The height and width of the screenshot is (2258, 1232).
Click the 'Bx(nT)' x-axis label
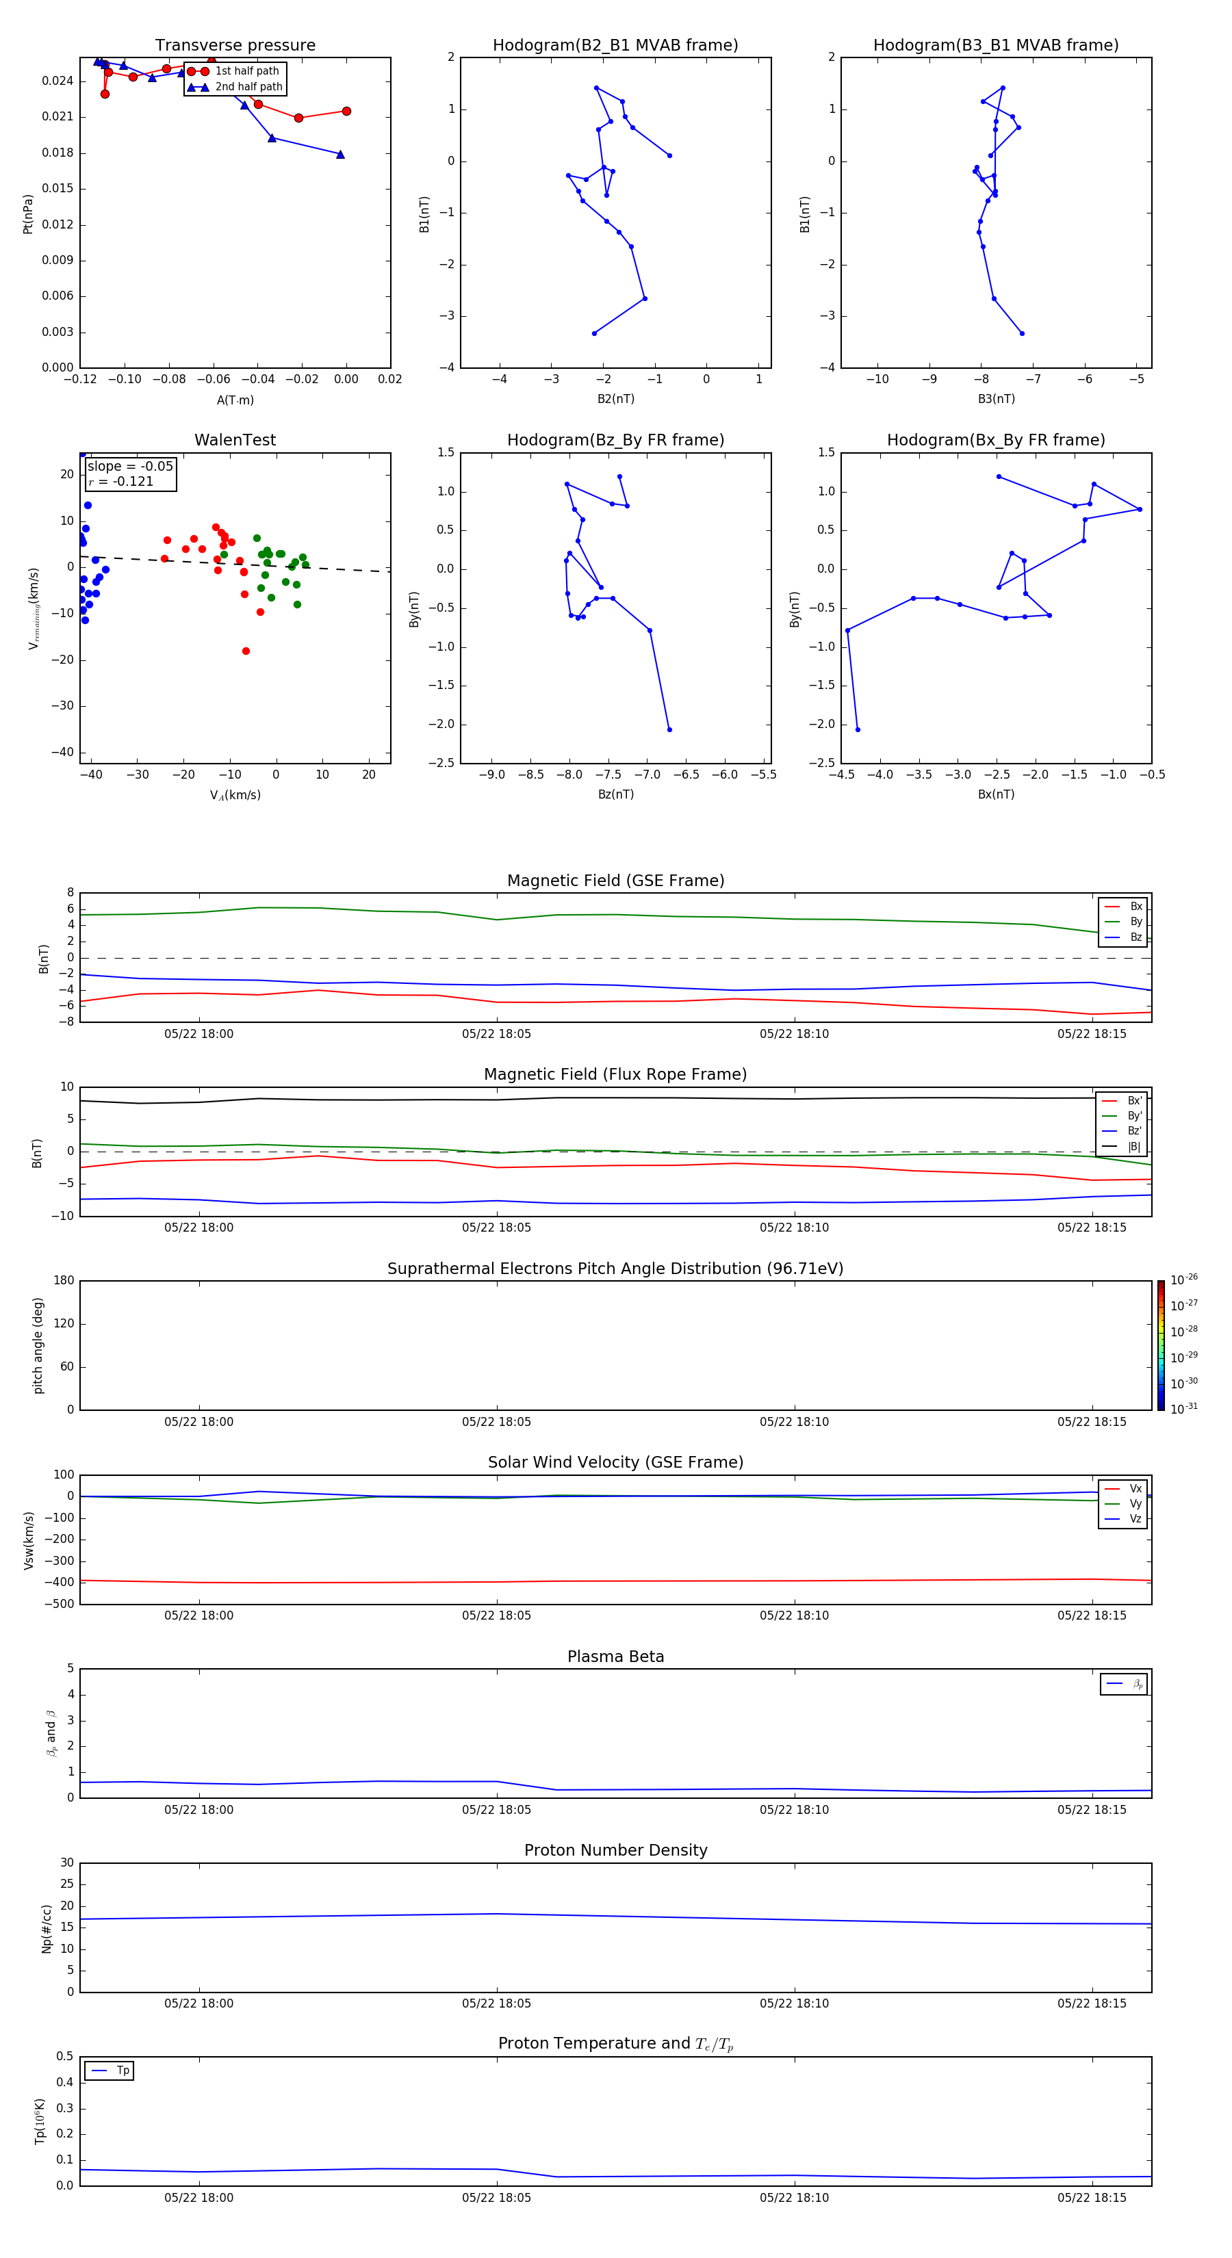coord(996,794)
